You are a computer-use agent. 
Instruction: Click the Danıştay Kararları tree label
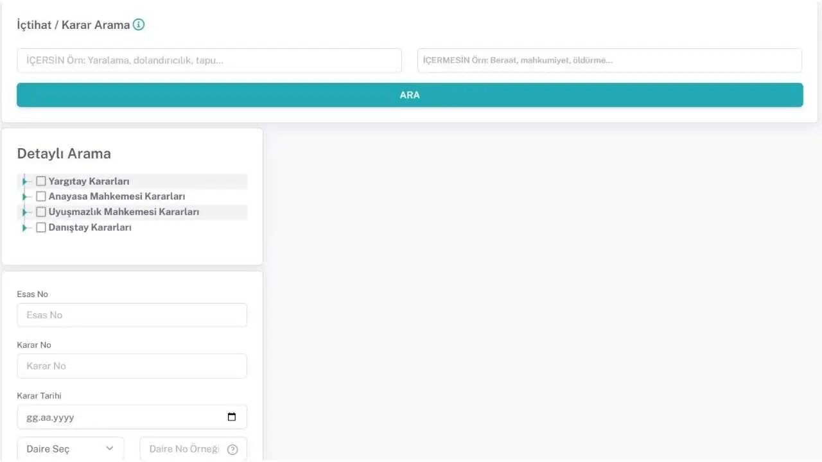coord(90,228)
